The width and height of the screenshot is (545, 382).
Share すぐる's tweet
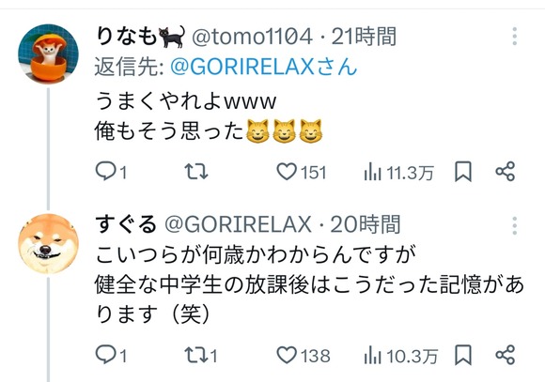coord(505,355)
